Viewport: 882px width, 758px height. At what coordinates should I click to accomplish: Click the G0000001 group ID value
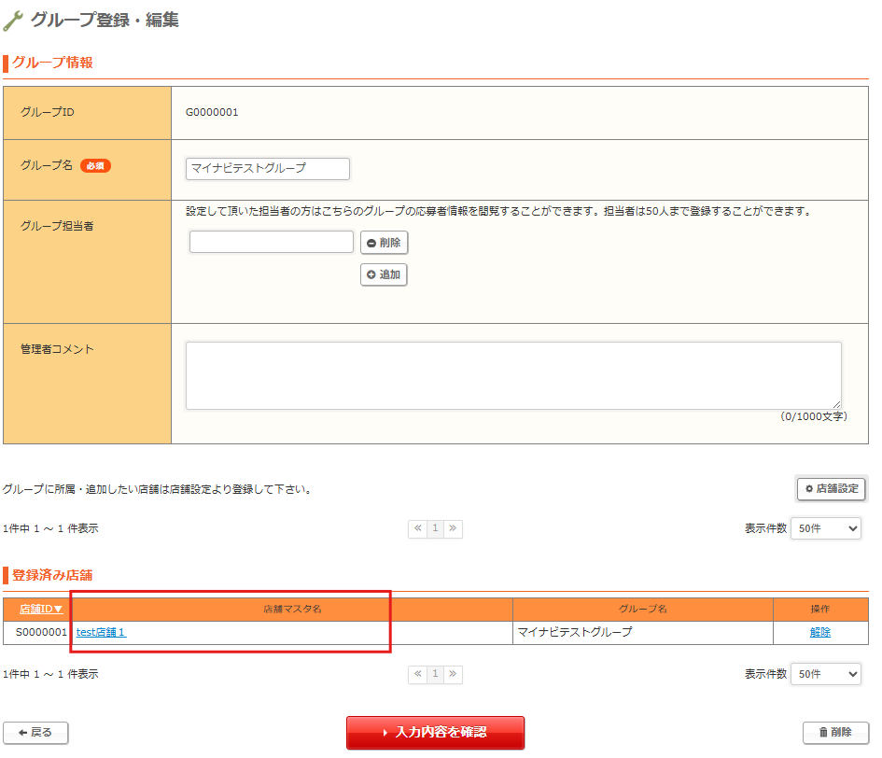click(x=212, y=112)
